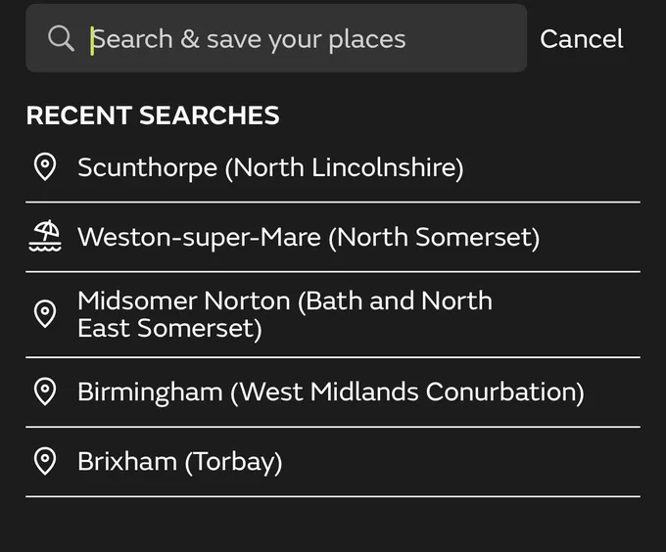Click the beach umbrella icon for Weston-super-Mare
This screenshot has width=666, height=552.
45,236
